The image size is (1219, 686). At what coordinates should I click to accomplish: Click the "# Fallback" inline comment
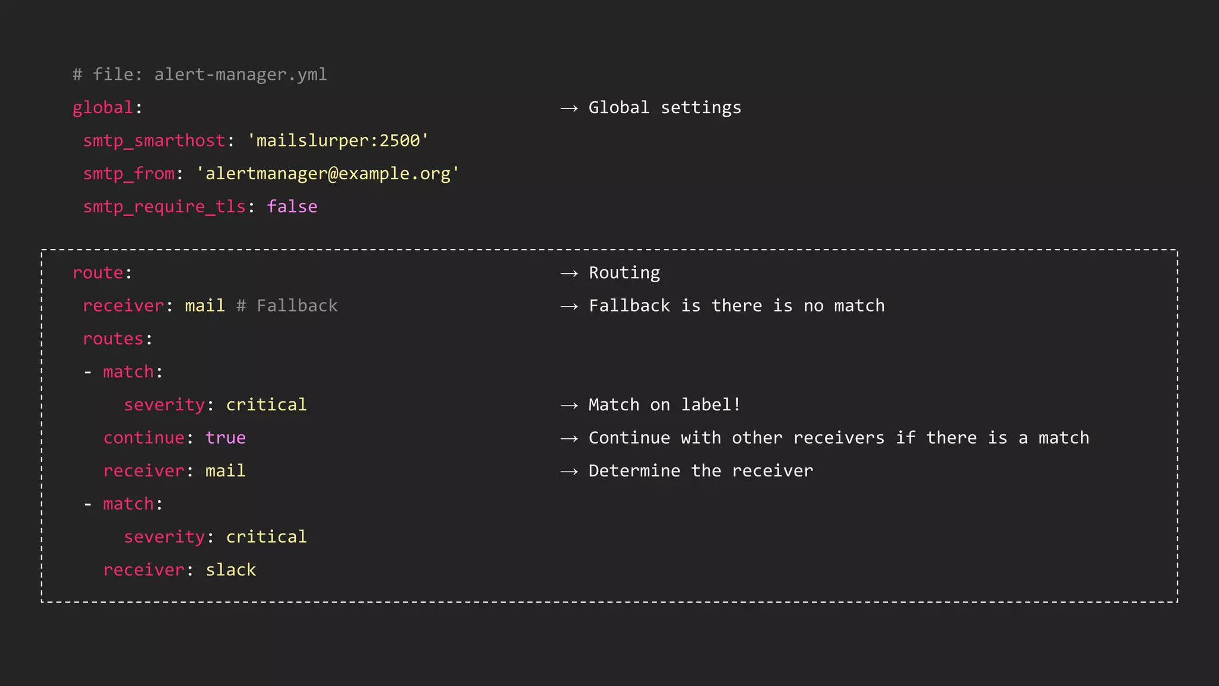[x=287, y=306]
